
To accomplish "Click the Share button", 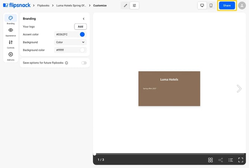I will coord(227,6).
